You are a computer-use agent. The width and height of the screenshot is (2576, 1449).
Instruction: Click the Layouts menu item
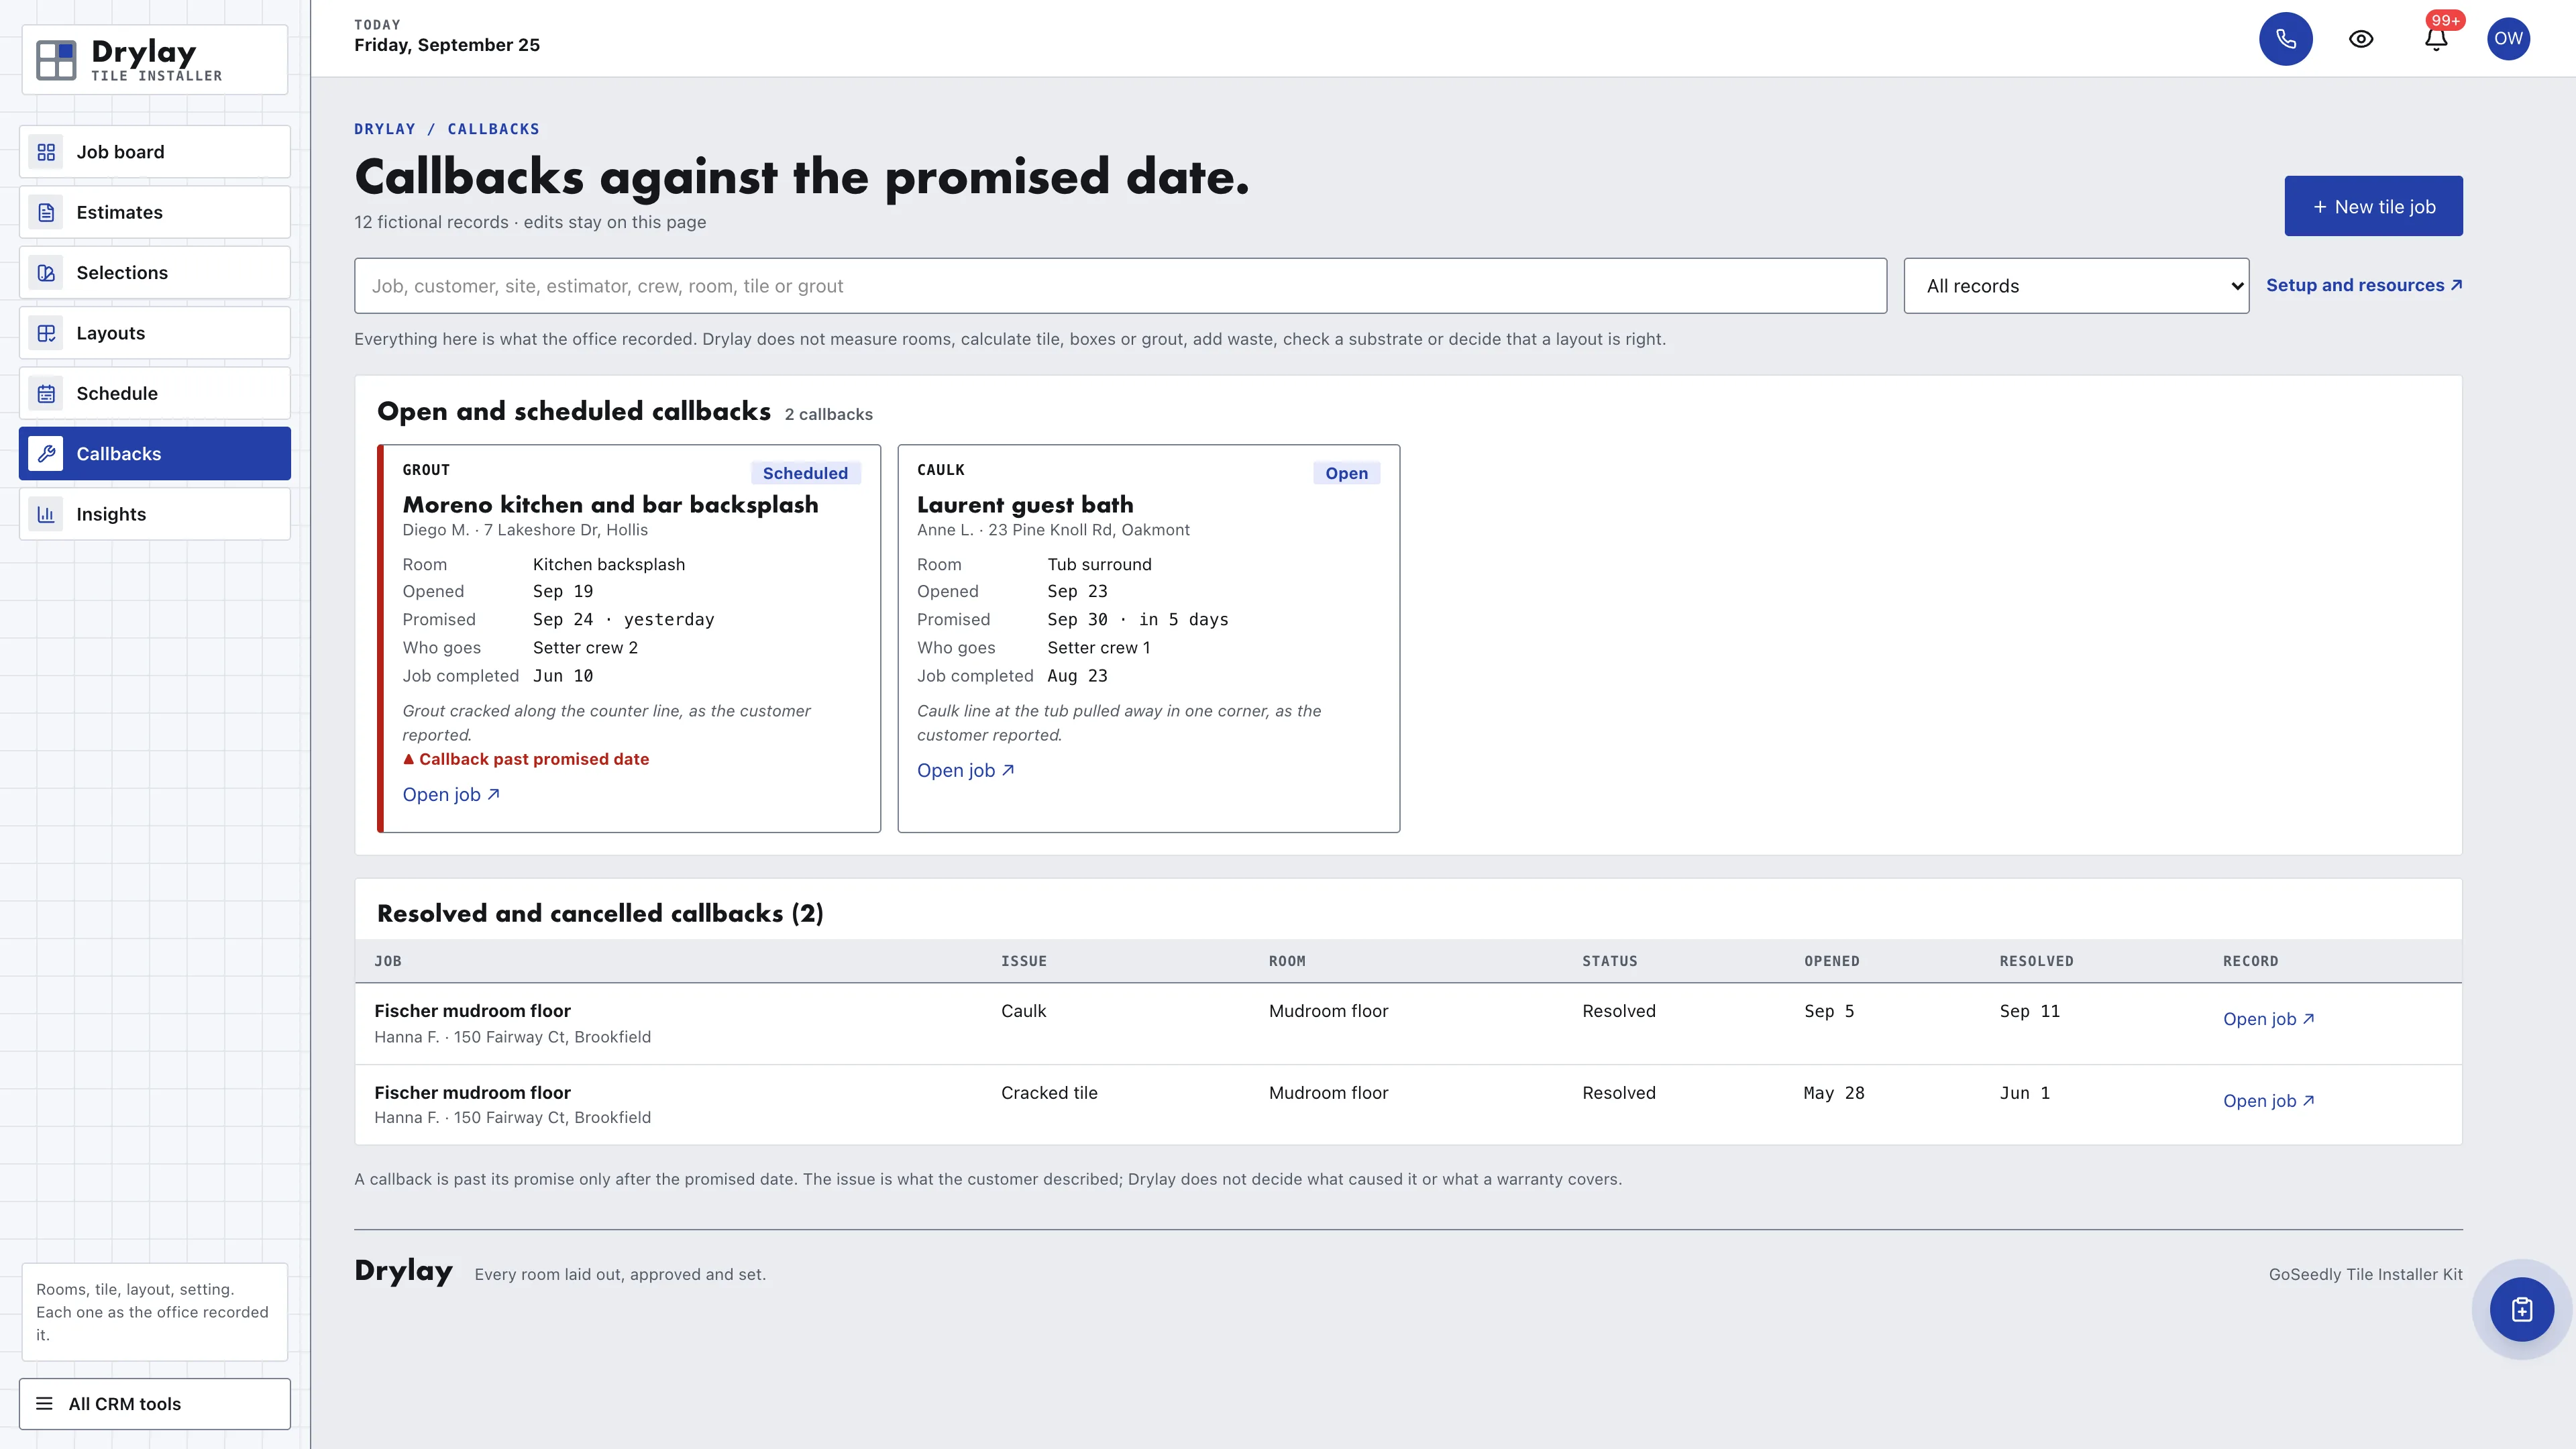click(155, 333)
